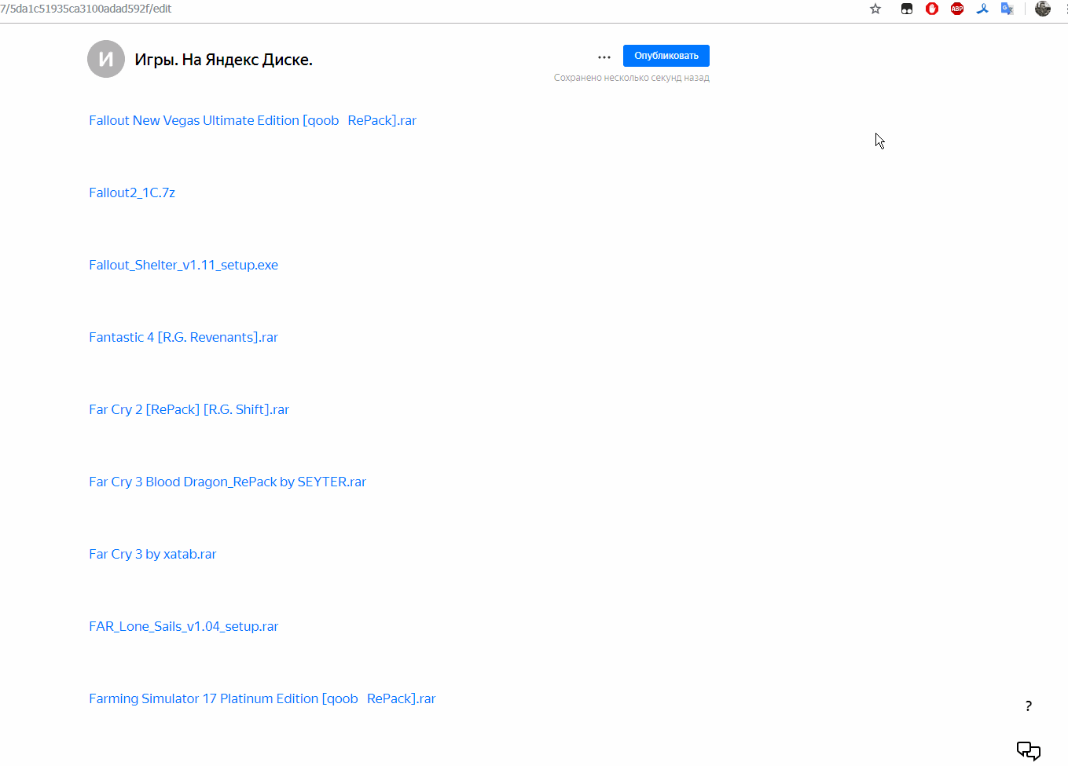
Task: Open the Fallout2_1C.7z link
Action: (x=132, y=192)
